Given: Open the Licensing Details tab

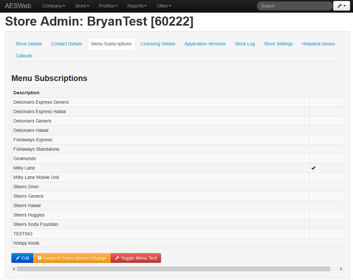Looking at the screenshot, I should coord(158,44).
